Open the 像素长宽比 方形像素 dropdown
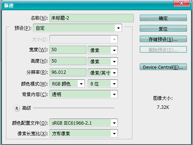The width and height of the screenshot is (193, 145). point(84,133)
